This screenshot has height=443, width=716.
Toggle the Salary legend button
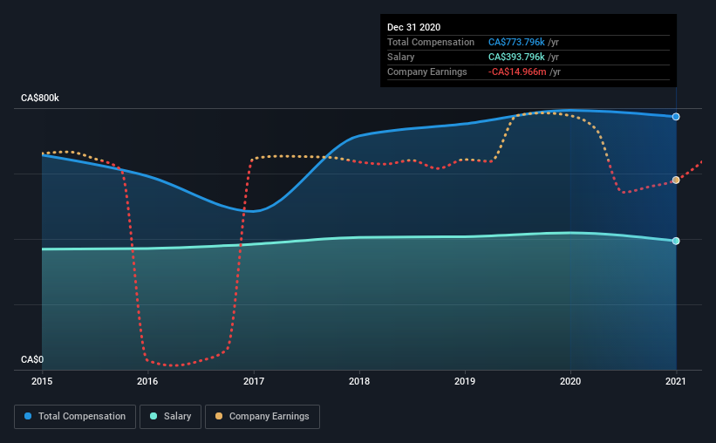170,417
